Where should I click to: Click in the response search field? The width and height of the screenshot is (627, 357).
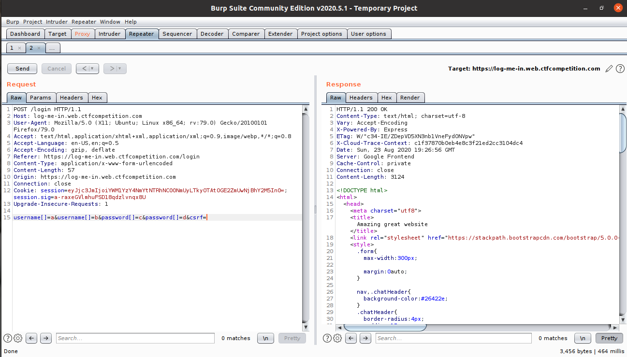click(x=453, y=338)
